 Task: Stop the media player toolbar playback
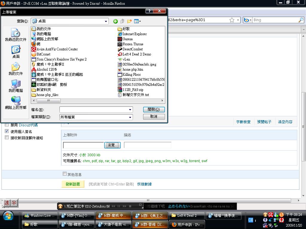[x=130, y=206]
